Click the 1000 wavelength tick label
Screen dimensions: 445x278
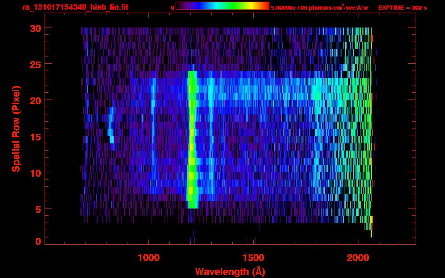149,258
